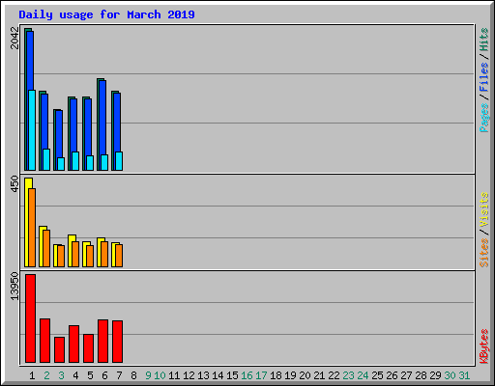Image resolution: width=495 pixels, height=386 pixels.
Task: Click day label 15 on the x-axis
Action: click(x=232, y=375)
